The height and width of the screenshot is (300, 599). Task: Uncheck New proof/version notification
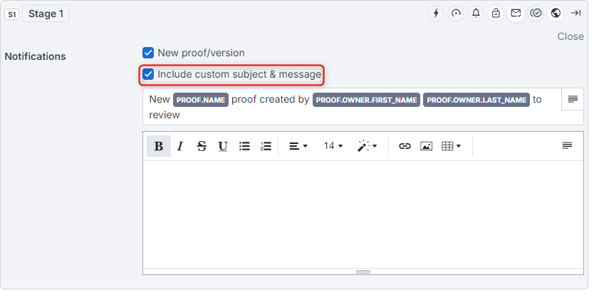point(148,53)
